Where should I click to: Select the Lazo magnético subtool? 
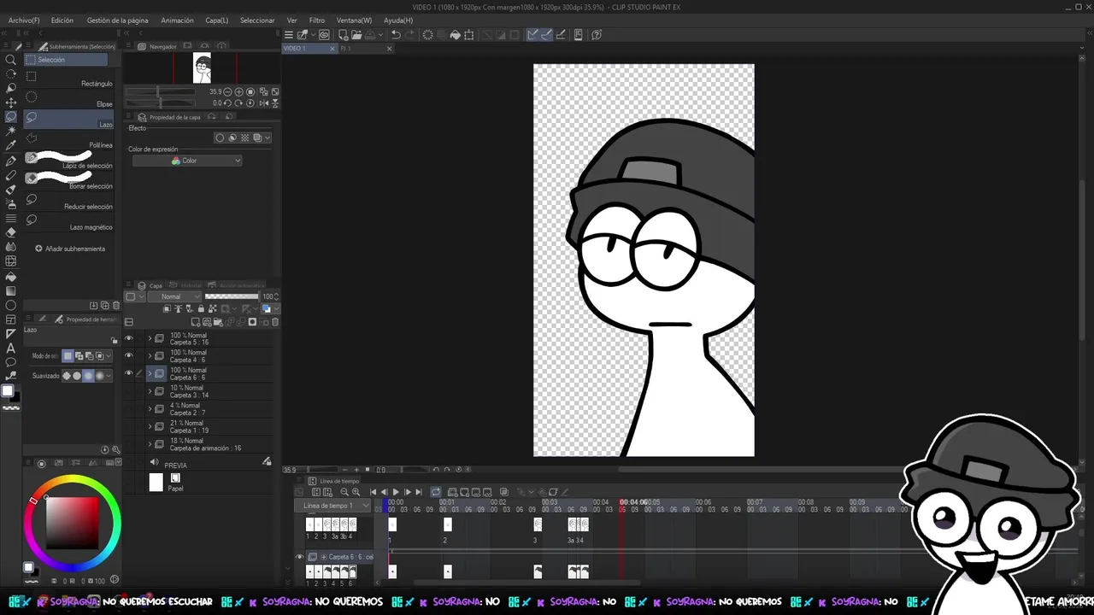[x=68, y=222]
